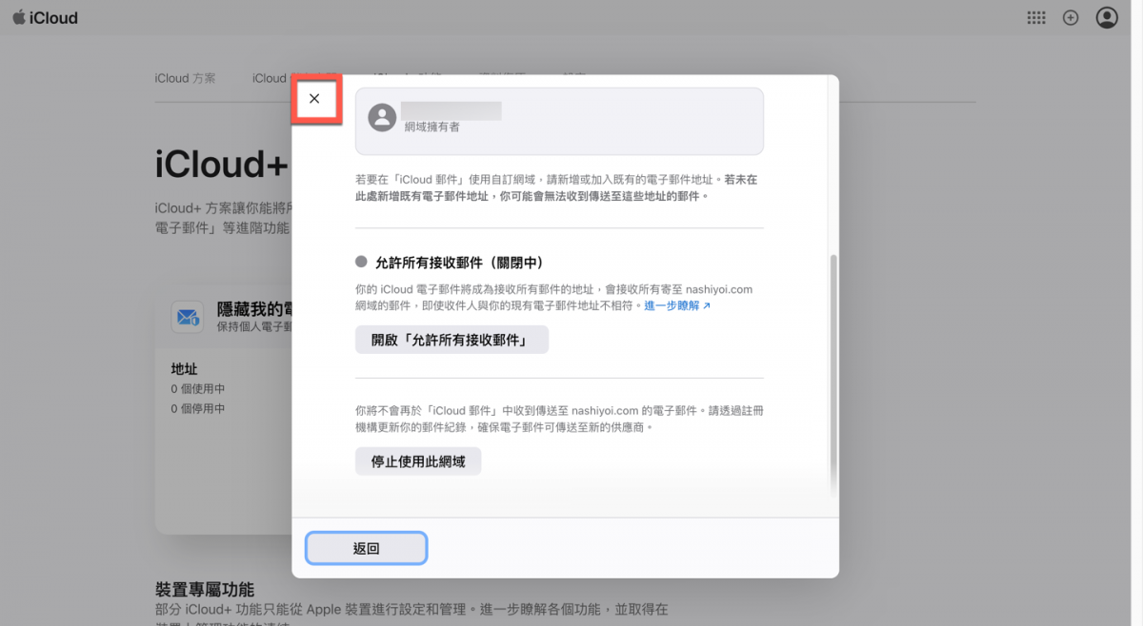This screenshot has height=626, width=1143.
Task: Turn on 「允許所有接收郵件」 button
Action: coord(451,340)
